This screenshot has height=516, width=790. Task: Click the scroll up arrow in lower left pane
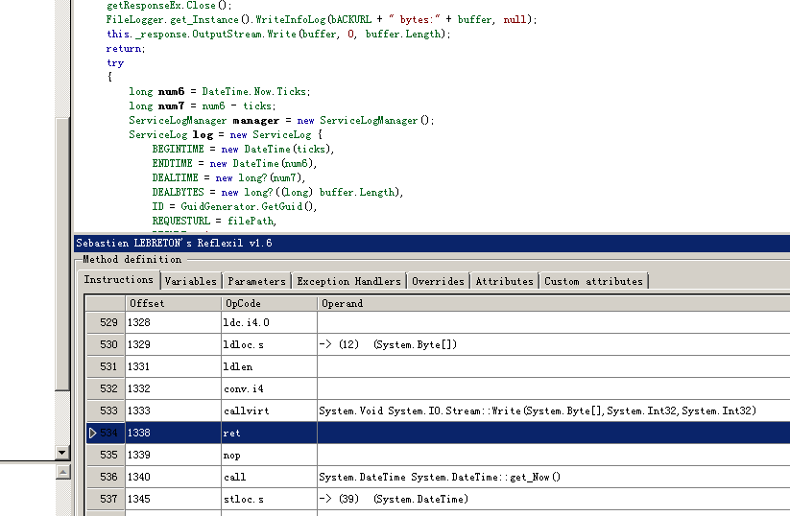(62, 472)
